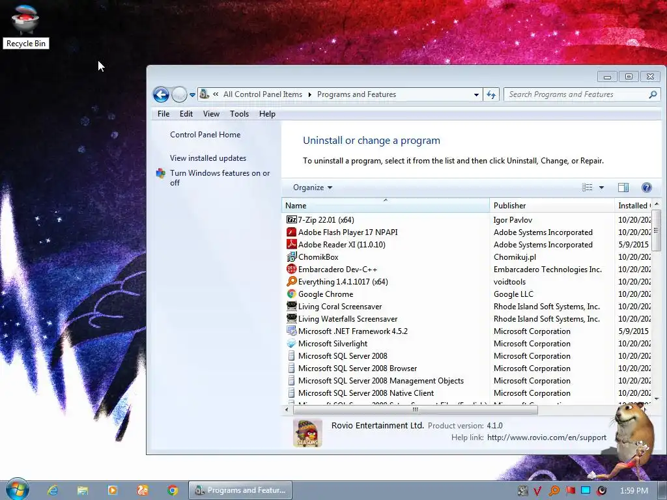Click the Angry Birds Seasons thumbnail
Image resolution: width=667 pixels, height=500 pixels.
pyautogui.click(x=307, y=433)
